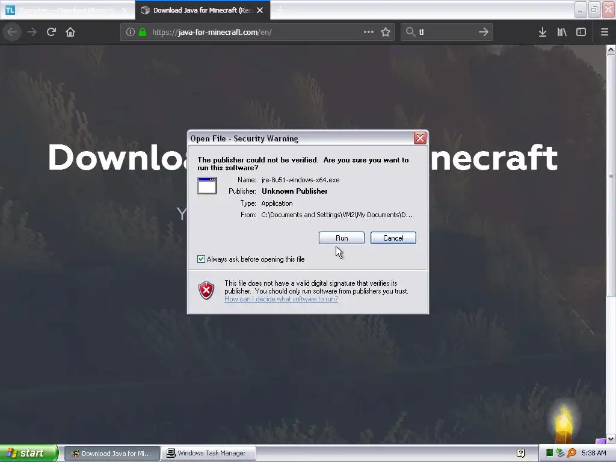This screenshot has width=616, height=462.
Task: Open the Windows start menu
Action: 29,454
